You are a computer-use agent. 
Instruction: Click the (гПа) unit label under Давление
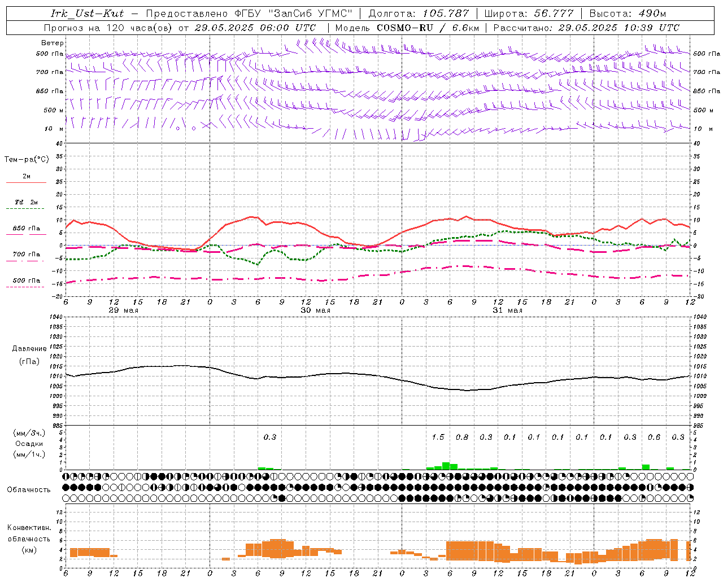tap(29, 362)
